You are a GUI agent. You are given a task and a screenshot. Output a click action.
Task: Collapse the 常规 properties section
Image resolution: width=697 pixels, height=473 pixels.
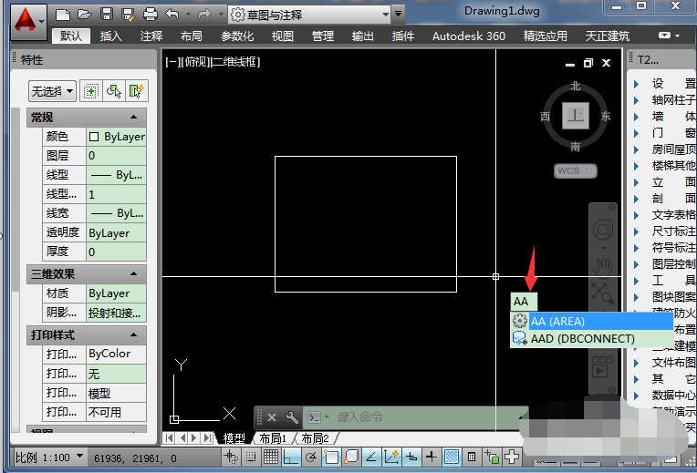coord(134,118)
